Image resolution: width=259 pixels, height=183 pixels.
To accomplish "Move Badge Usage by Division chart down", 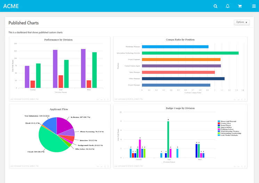I will pos(238,166).
